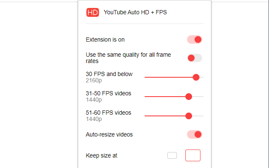269x168 pixels.
Task: Click the Auto-resize videos label
Action: [109, 134]
